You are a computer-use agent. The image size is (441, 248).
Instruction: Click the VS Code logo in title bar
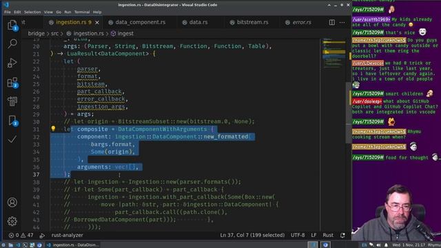coord(7,5)
